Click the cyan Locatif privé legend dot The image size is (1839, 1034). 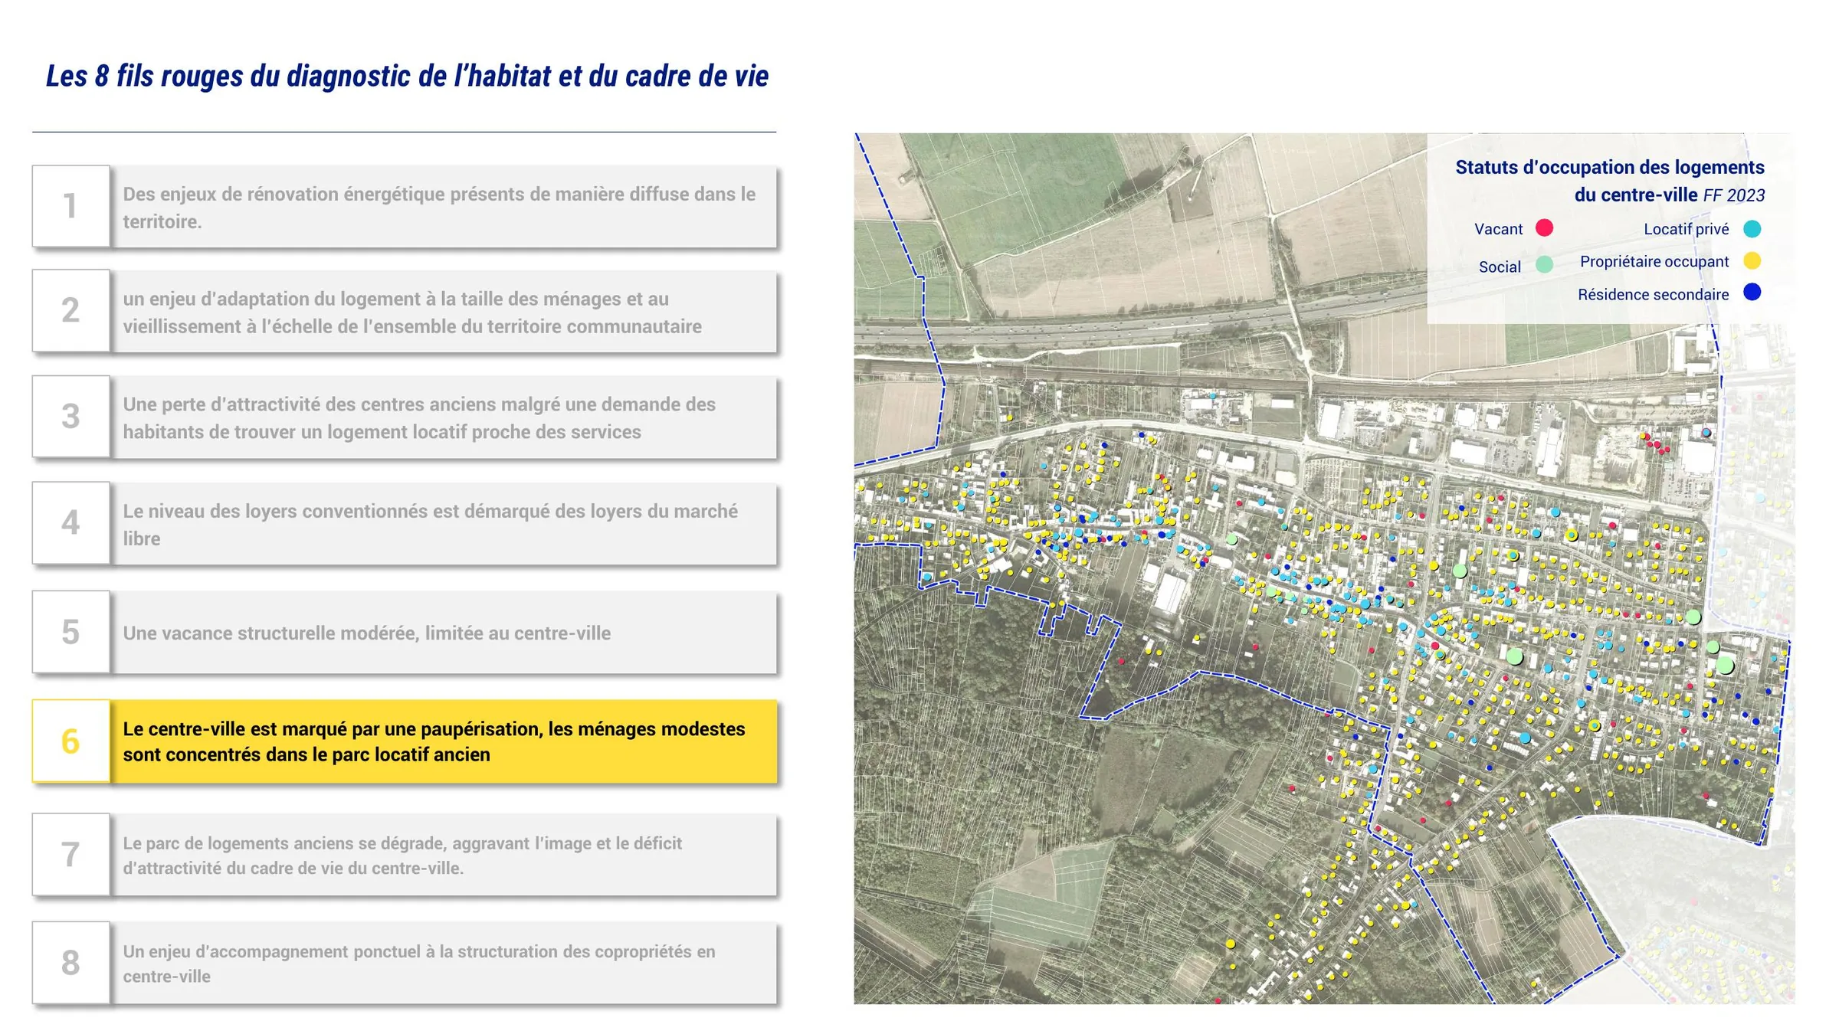[1752, 229]
